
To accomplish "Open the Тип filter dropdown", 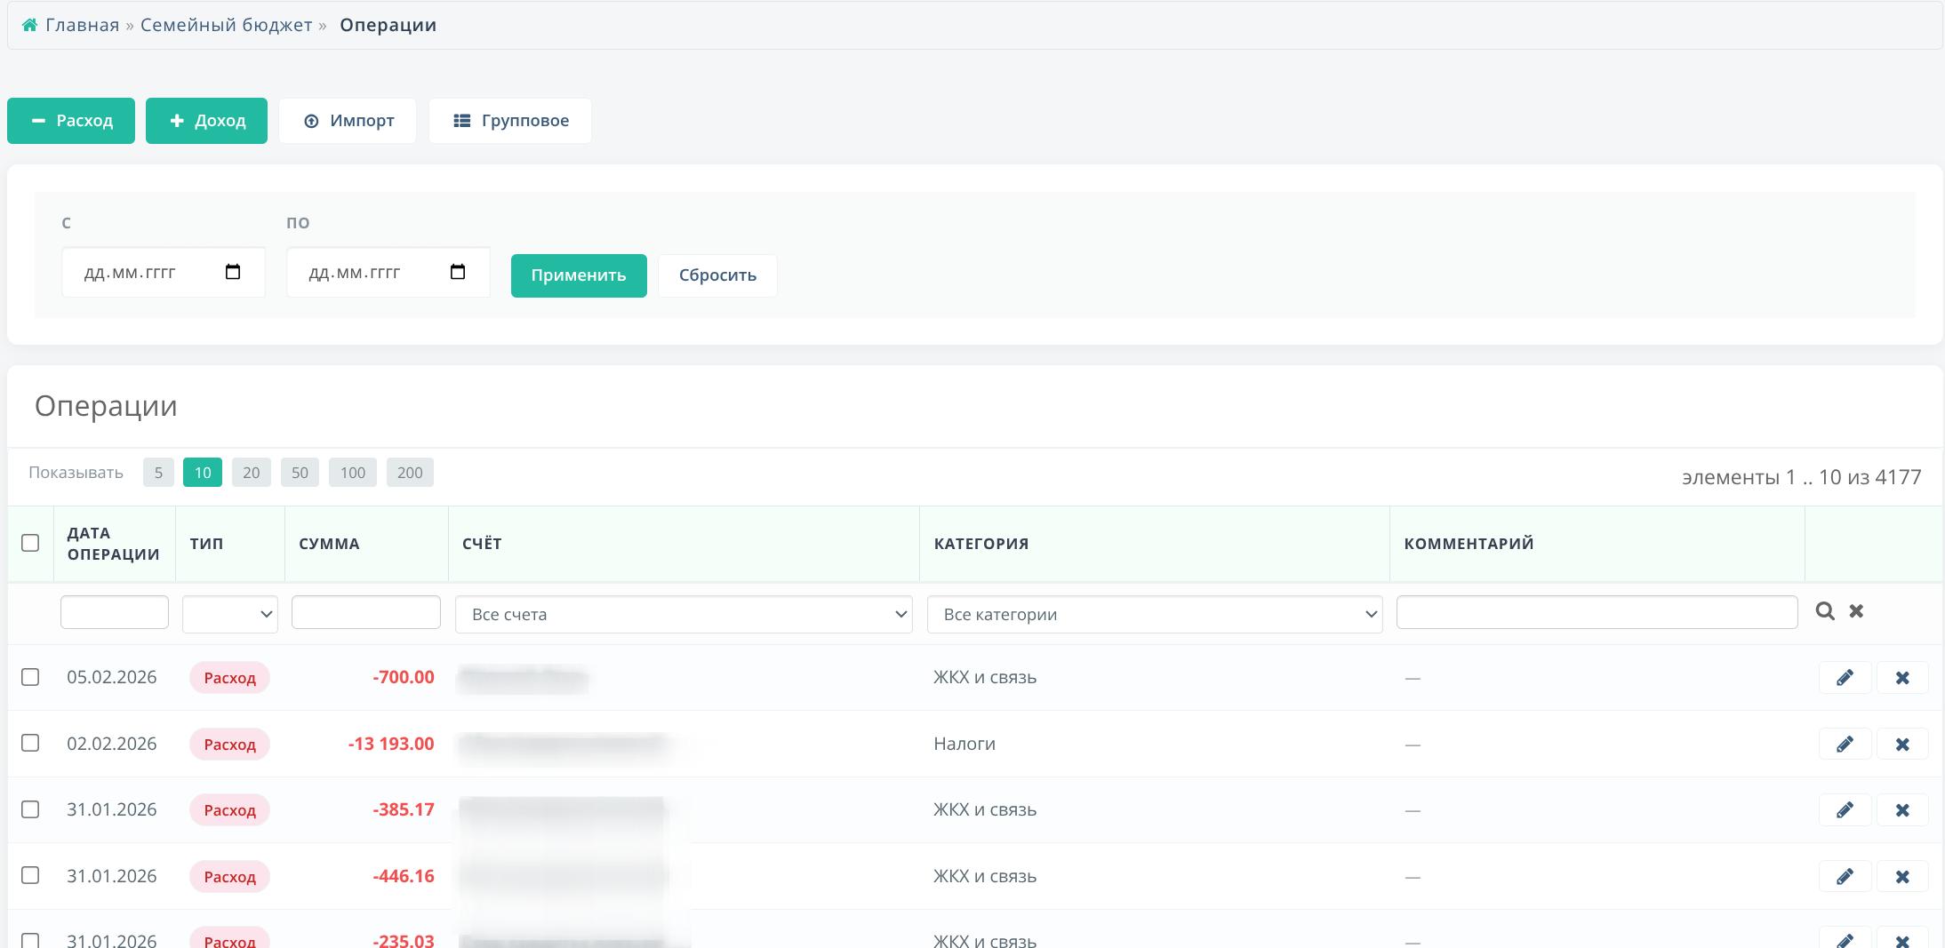I will [229, 615].
